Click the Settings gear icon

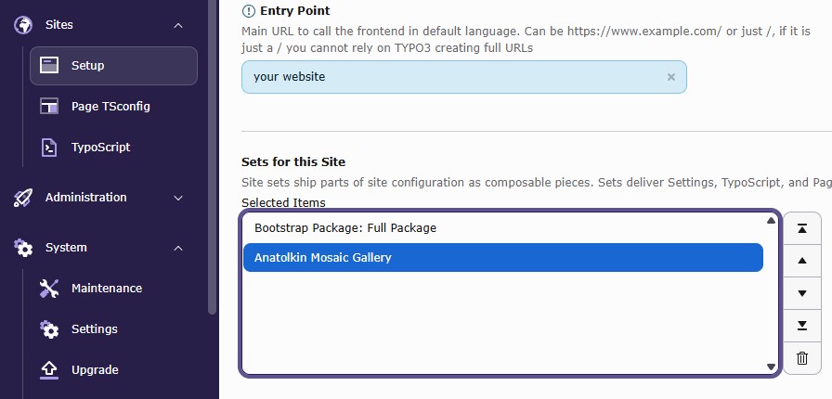[49, 329]
